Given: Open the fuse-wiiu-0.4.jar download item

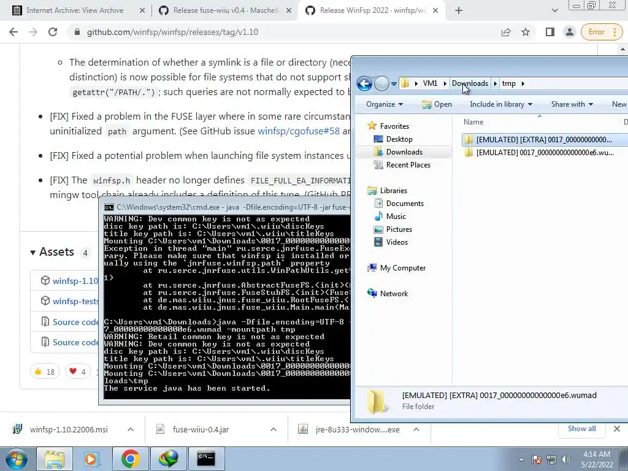Looking at the screenshot, I should tap(201, 429).
